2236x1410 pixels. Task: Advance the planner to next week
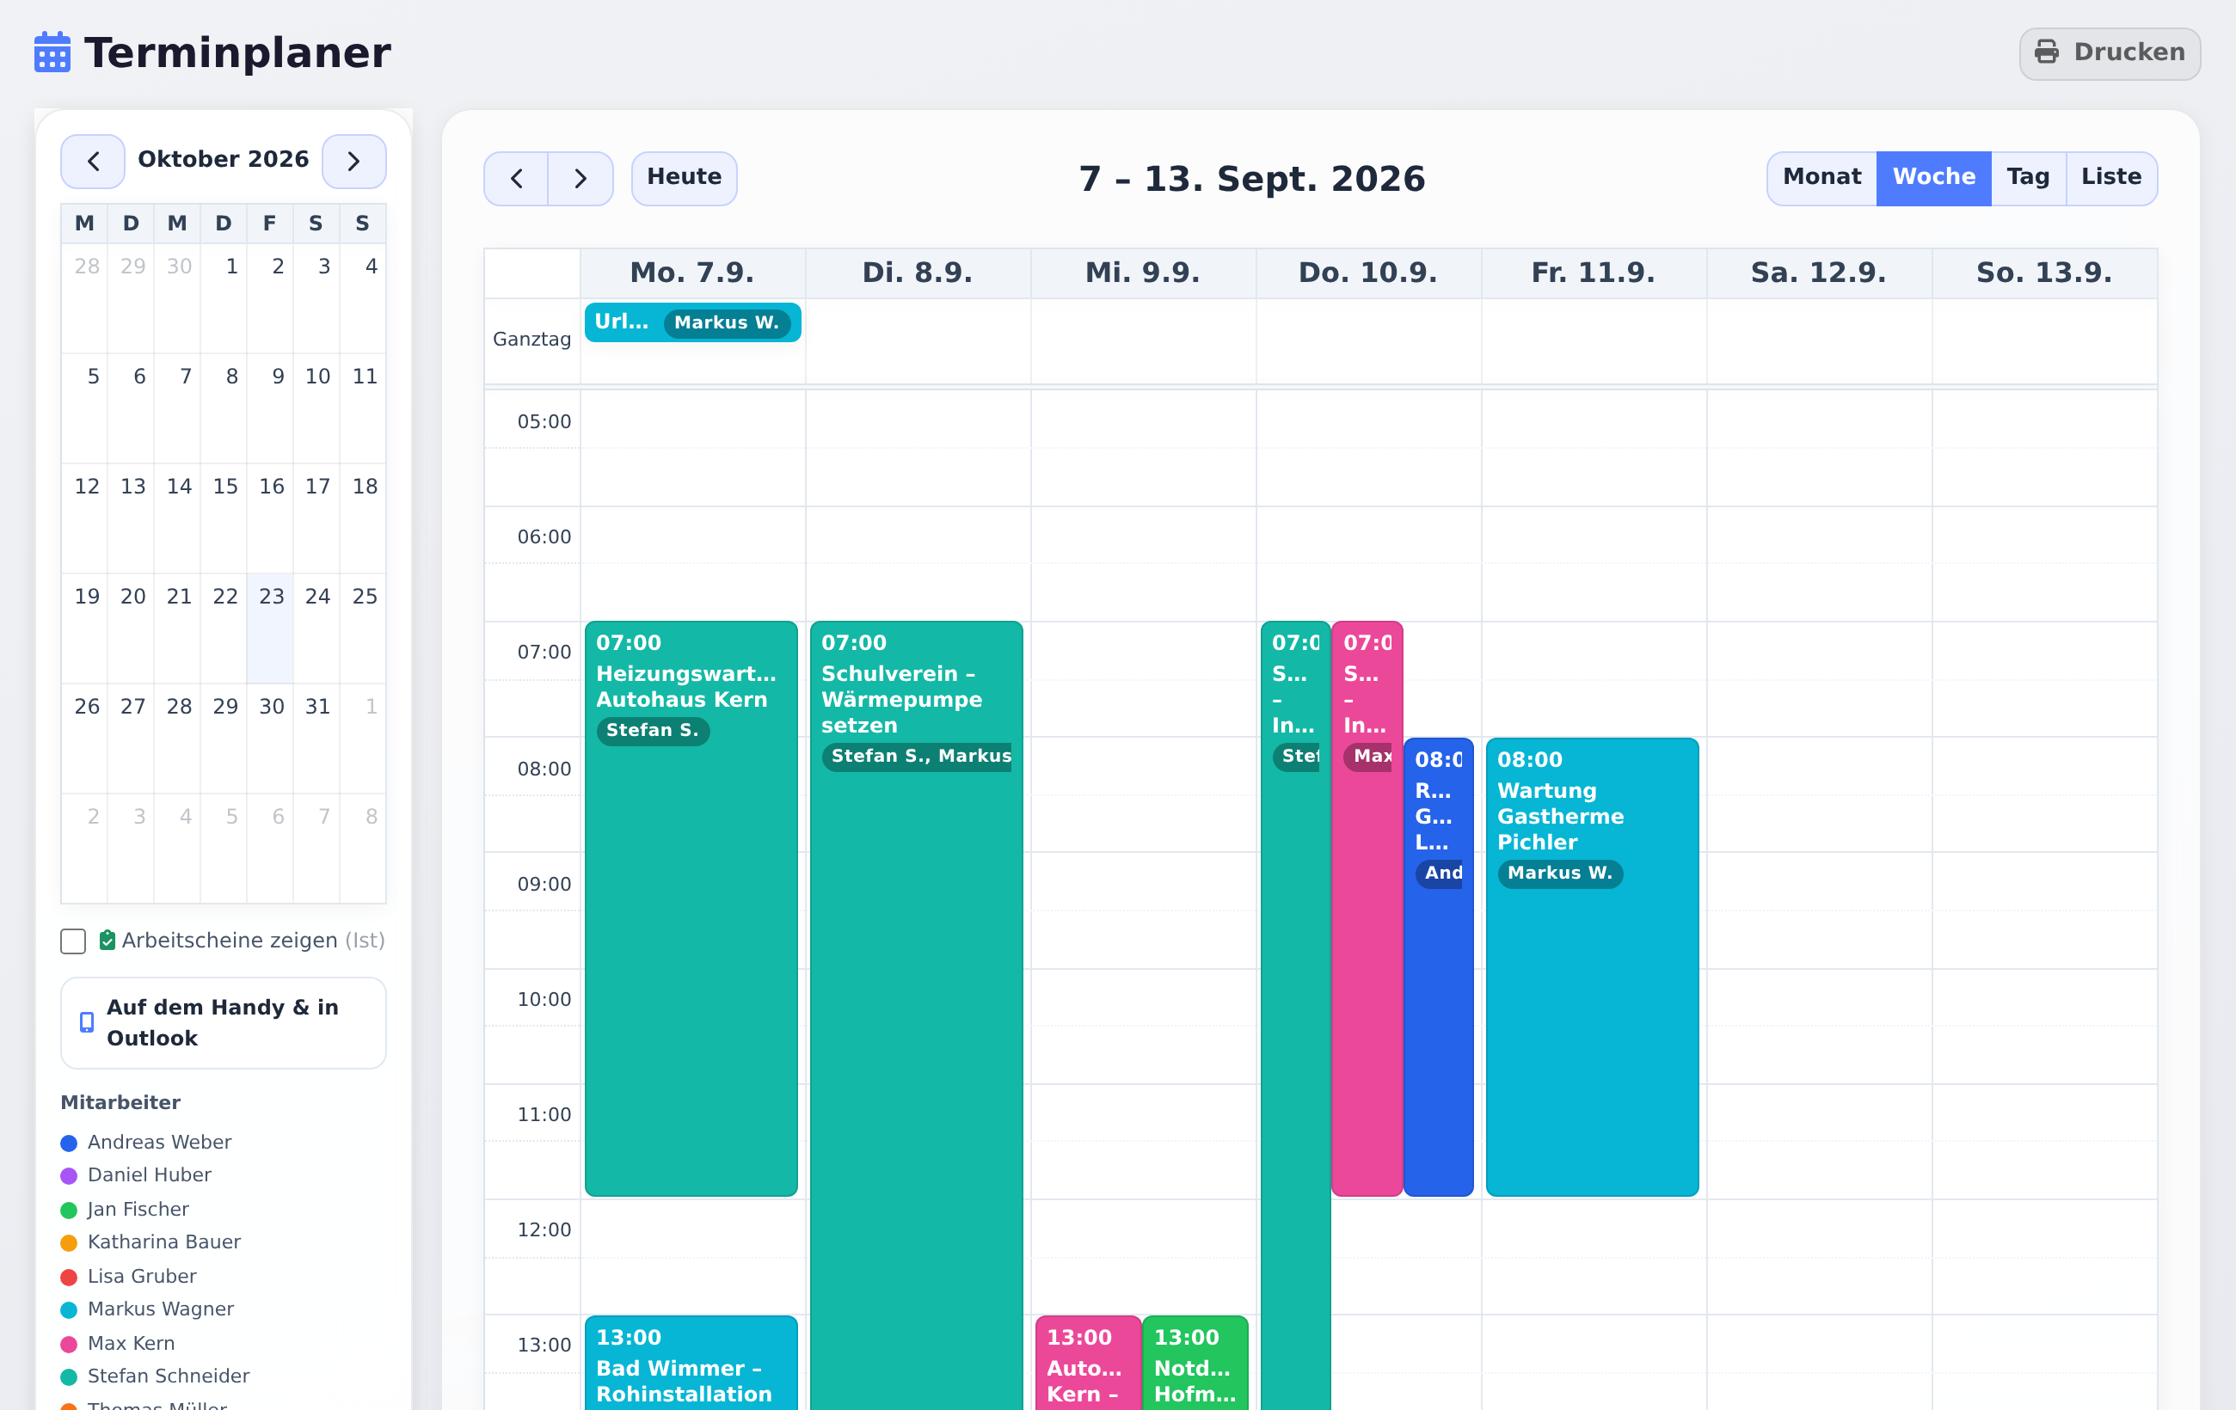point(580,178)
